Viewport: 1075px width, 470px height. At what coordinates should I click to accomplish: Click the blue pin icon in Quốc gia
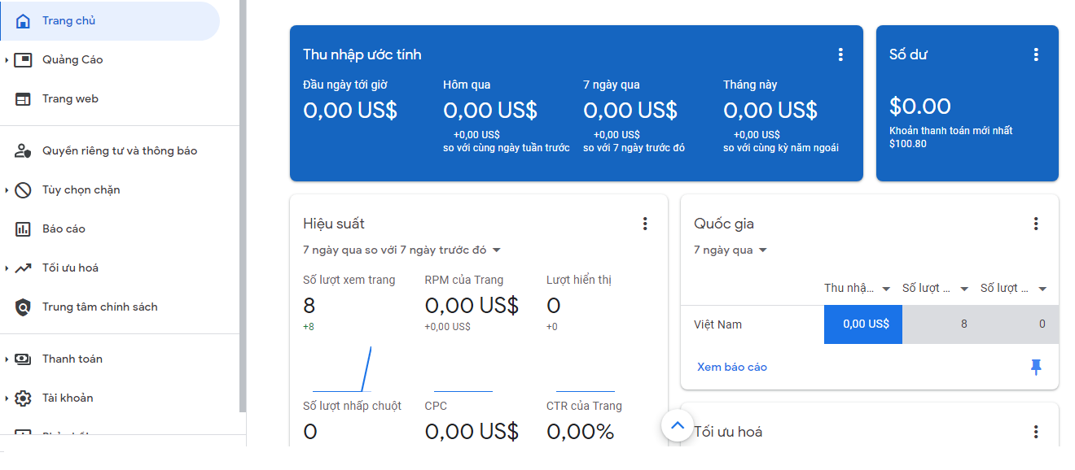pyautogui.click(x=1036, y=368)
